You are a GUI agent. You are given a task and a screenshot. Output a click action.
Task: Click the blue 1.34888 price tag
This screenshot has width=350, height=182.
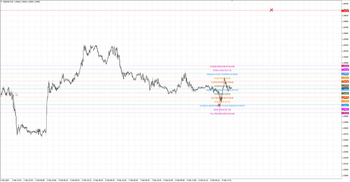pyautogui.click(x=345, y=74)
